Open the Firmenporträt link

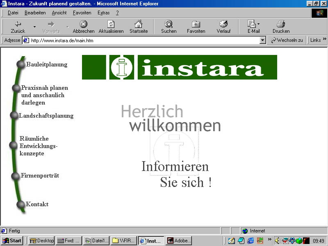pyautogui.click(x=40, y=175)
